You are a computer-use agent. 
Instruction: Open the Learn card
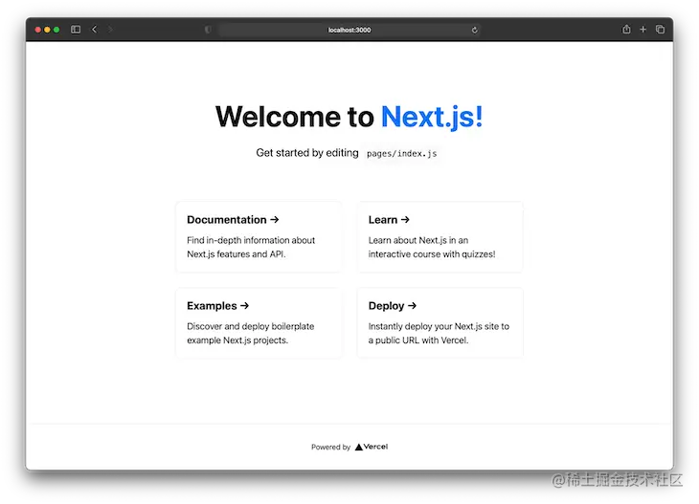point(440,237)
